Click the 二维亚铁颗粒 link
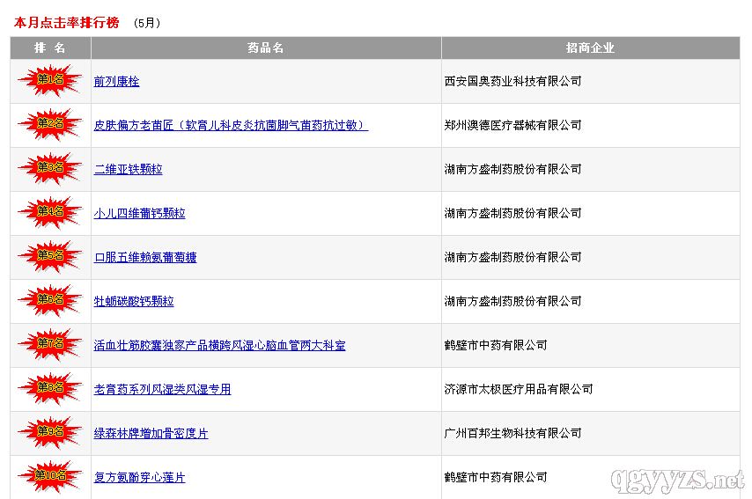Screen dimensions: 752x499 pos(128,170)
